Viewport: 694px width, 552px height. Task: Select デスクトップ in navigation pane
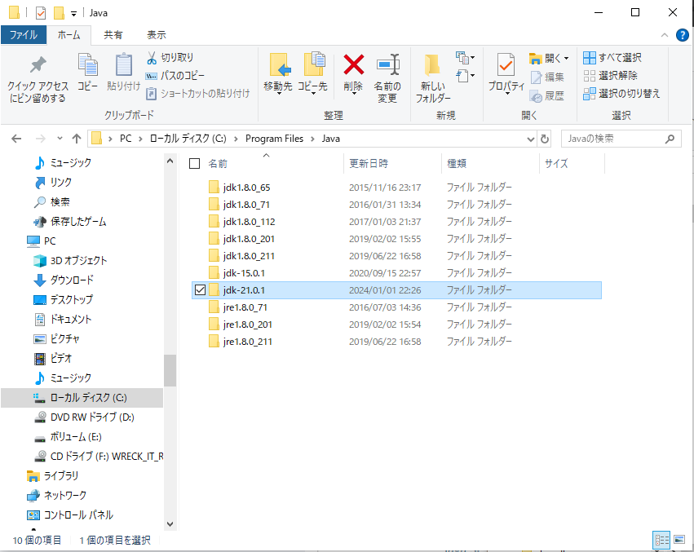(x=71, y=300)
